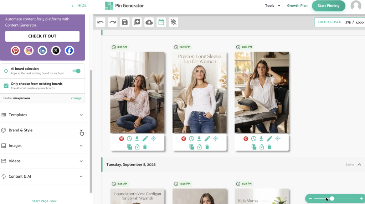Image resolution: width=365 pixels, height=204 pixels.
Task: Click the CREDITS USED counter
Action: (x=340, y=22)
